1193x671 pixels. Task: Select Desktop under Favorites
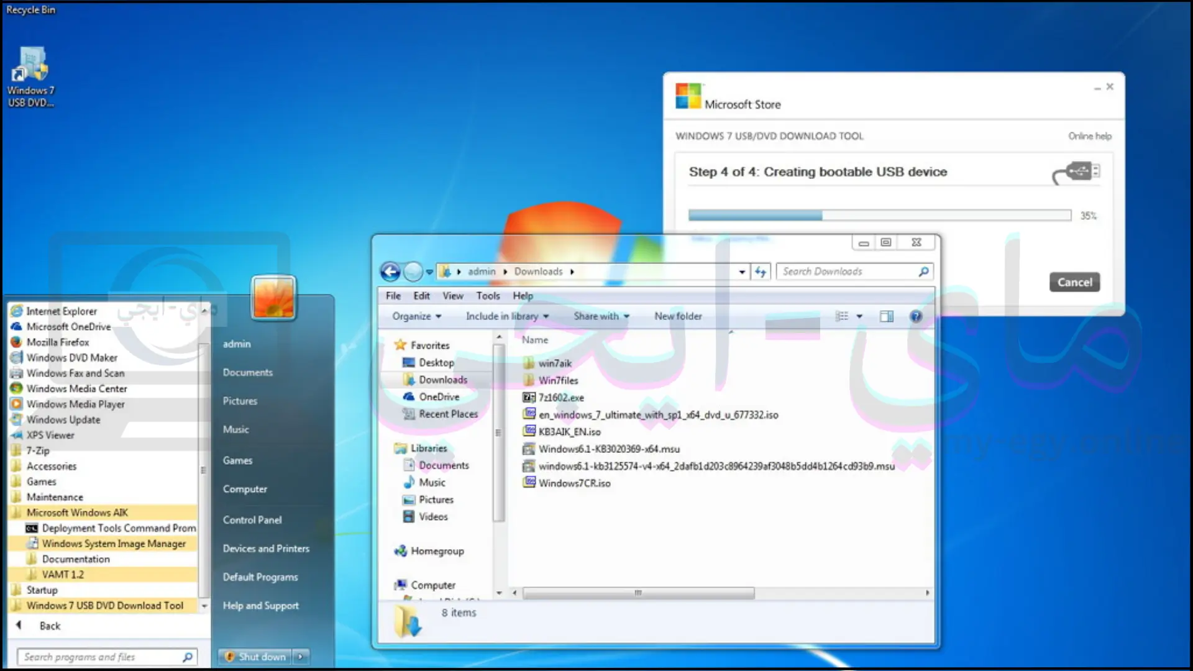click(x=429, y=362)
